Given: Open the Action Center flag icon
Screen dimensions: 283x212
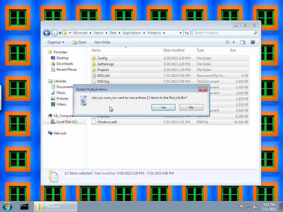Looking at the screenshot, I should [x=242, y=207].
